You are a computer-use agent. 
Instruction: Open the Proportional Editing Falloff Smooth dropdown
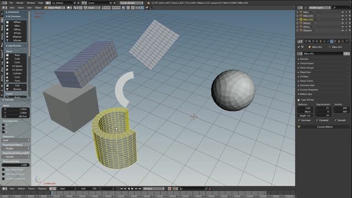point(16,157)
